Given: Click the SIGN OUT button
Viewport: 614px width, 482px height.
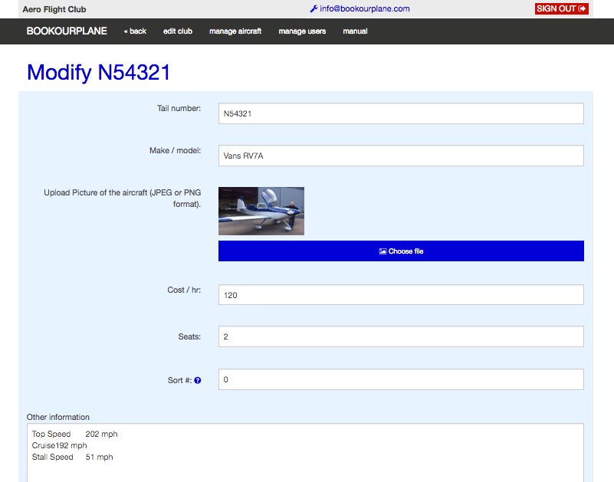Looking at the screenshot, I should tap(562, 8).
